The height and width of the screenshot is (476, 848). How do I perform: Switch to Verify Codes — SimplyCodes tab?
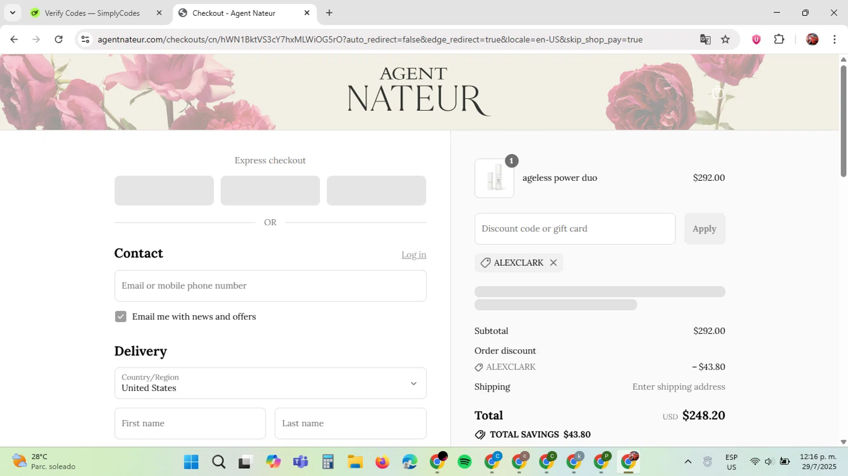click(92, 13)
